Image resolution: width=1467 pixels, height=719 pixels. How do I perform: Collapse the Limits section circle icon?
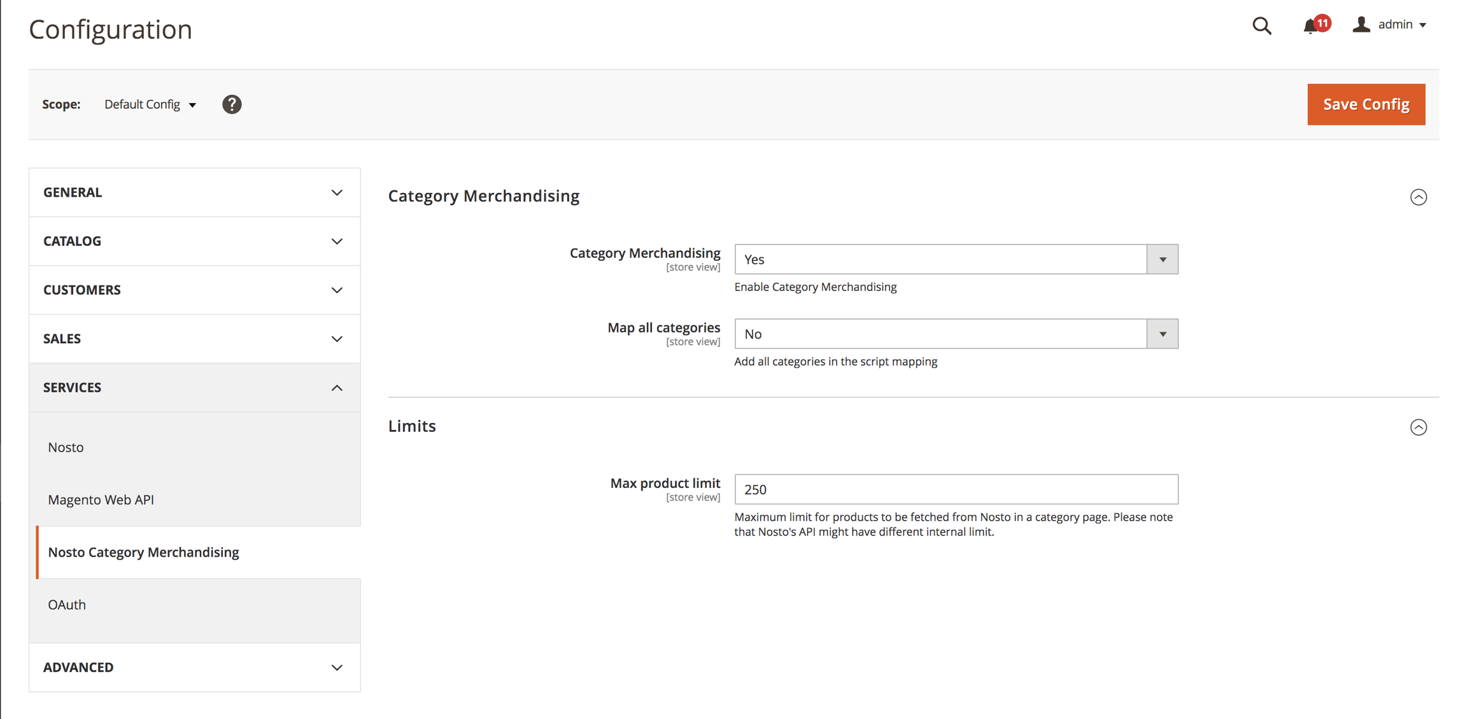[1418, 427]
